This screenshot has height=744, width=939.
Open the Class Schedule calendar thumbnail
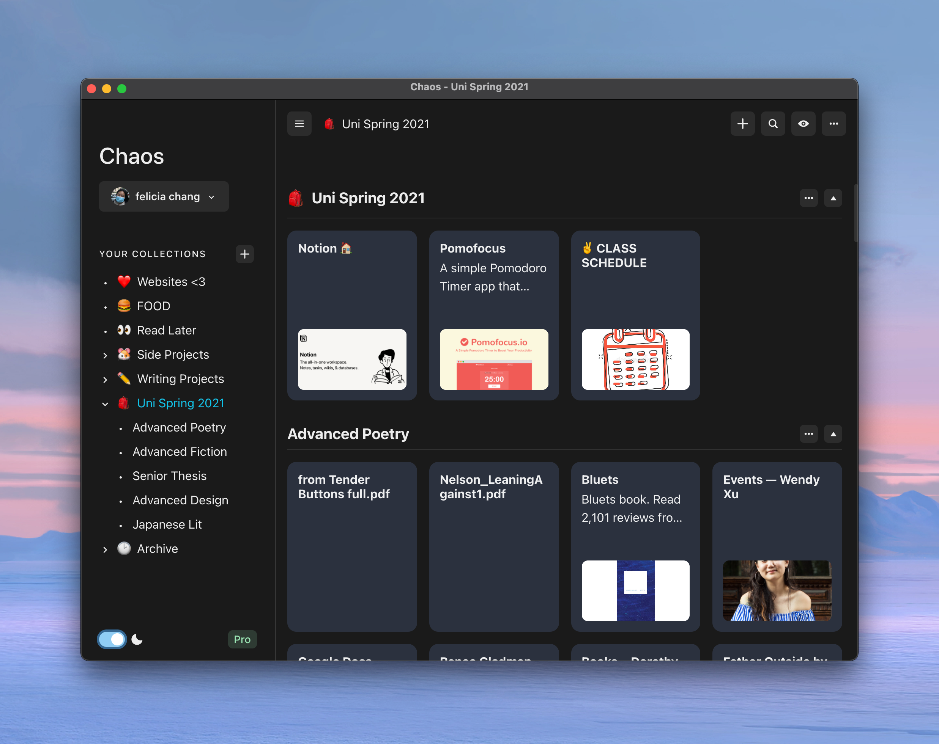635,359
